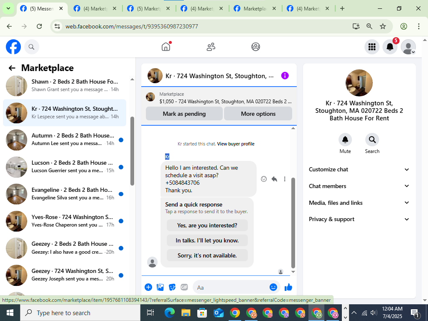This screenshot has height=321, width=428.
Task: Click the back arrow beside Marketplace heading
Action: click(12, 68)
